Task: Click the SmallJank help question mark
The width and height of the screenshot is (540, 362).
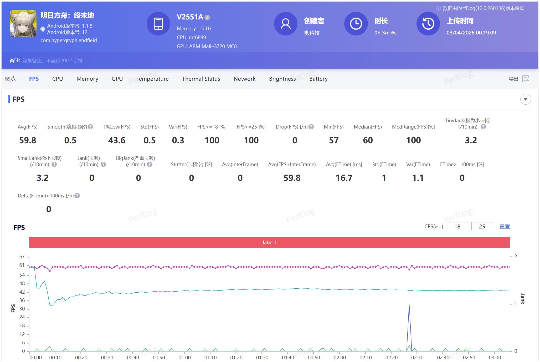Action: pyautogui.click(x=54, y=165)
